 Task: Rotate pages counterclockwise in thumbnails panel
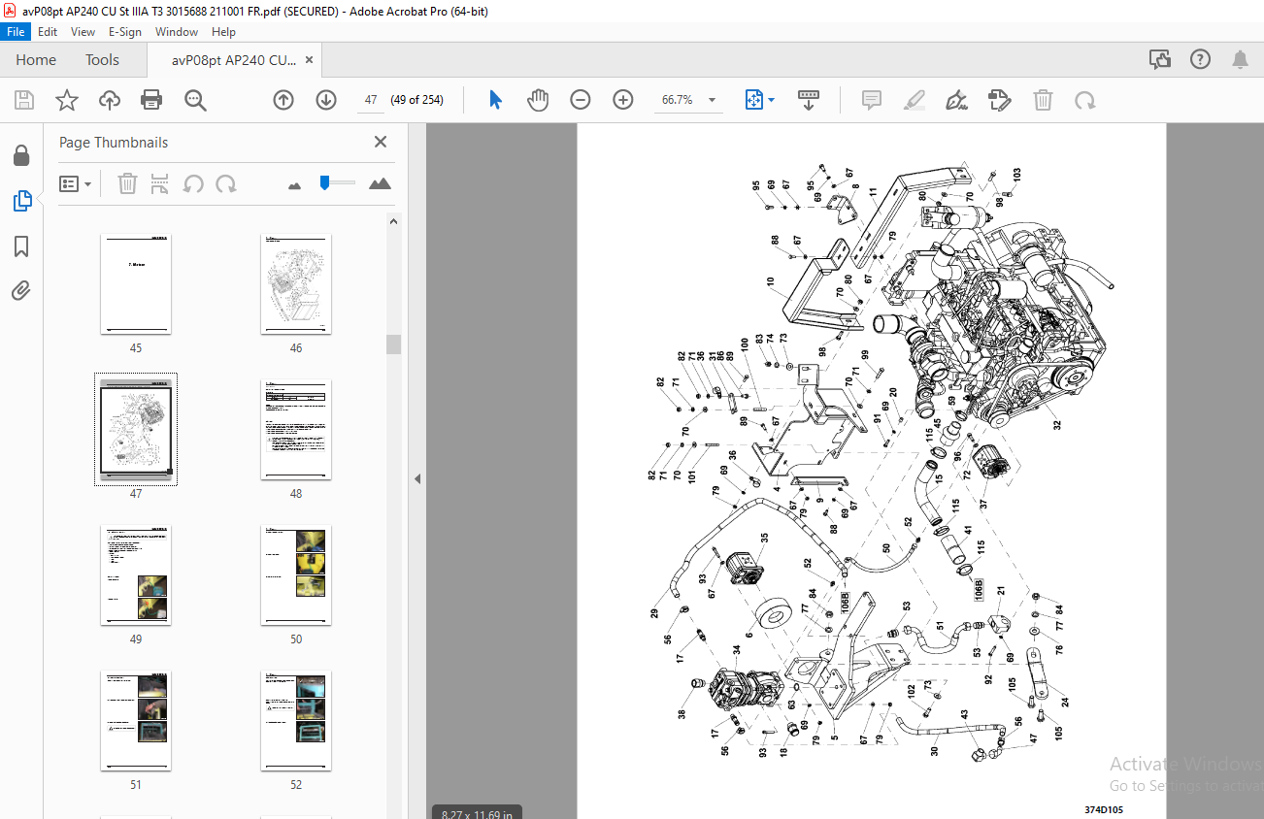tap(193, 183)
